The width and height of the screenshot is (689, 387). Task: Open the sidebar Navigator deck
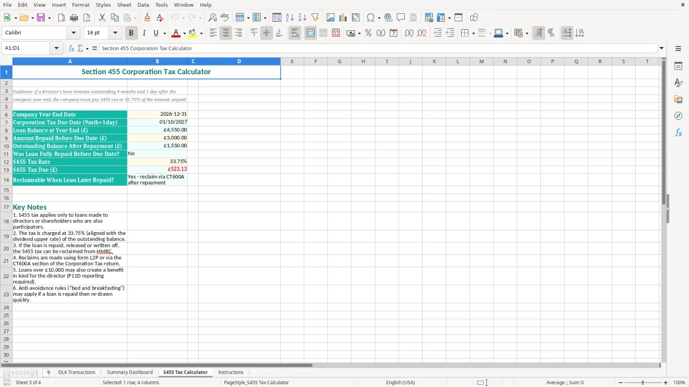[678, 116]
